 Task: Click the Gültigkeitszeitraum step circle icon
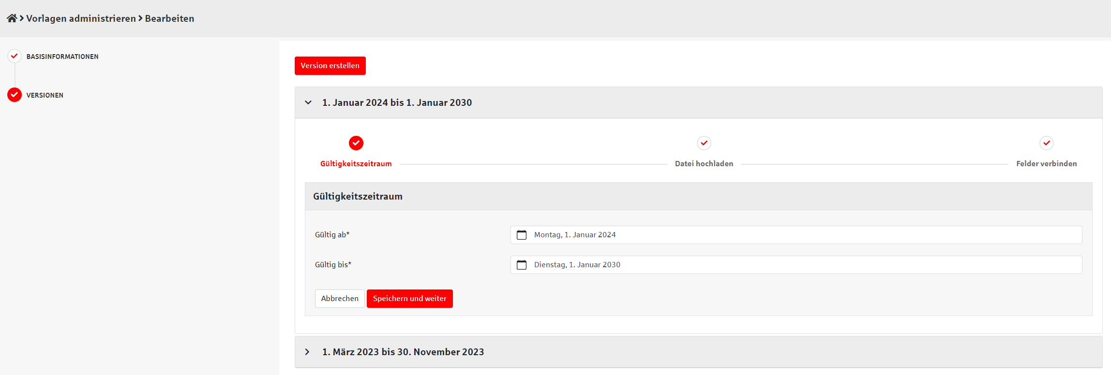[356, 143]
